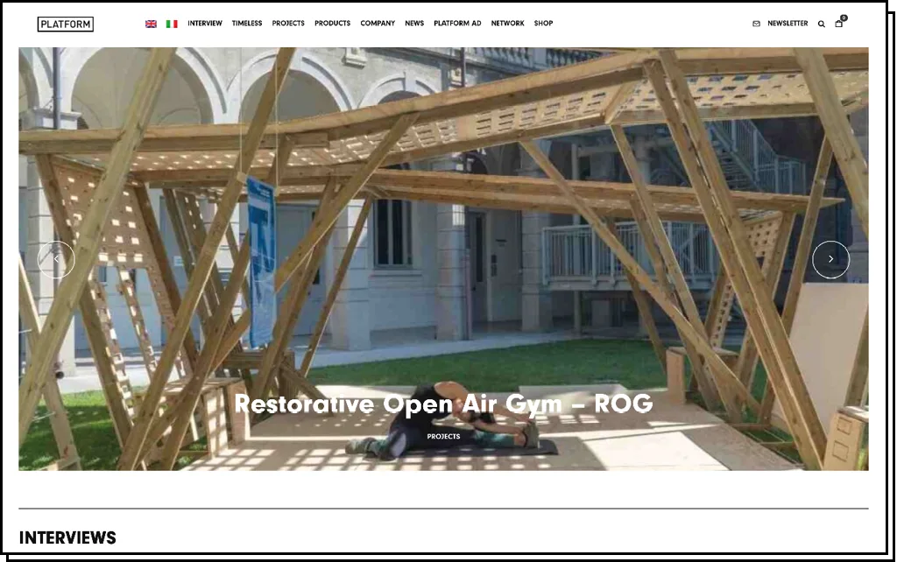Visit the Shop page

pyautogui.click(x=543, y=24)
